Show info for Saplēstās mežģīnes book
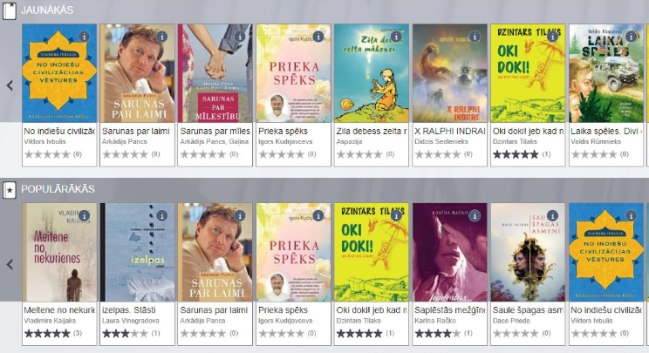 coord(475,216)
